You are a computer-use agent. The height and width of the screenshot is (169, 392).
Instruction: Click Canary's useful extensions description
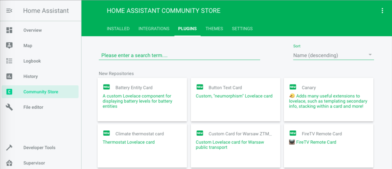(x=328, y=101)
